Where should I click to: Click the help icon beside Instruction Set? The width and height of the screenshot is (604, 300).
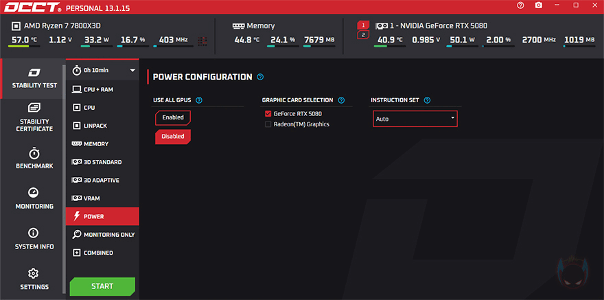[427, 100]
